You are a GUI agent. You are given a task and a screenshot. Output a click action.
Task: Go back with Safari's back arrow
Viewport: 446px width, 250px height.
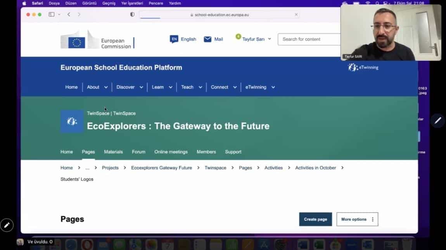69,14
